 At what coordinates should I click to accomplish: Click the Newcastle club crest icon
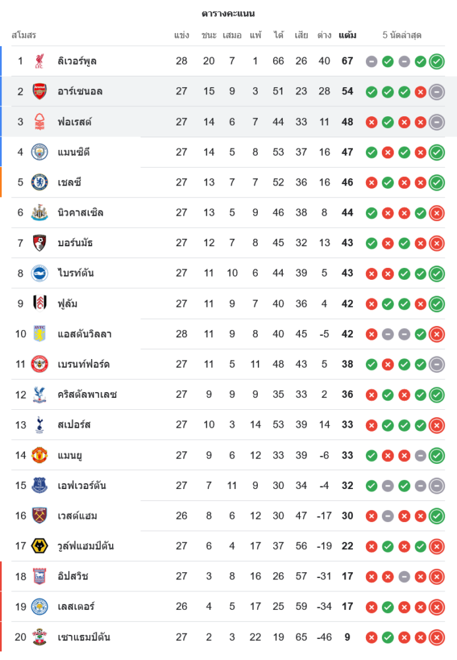tap(40, 213)
